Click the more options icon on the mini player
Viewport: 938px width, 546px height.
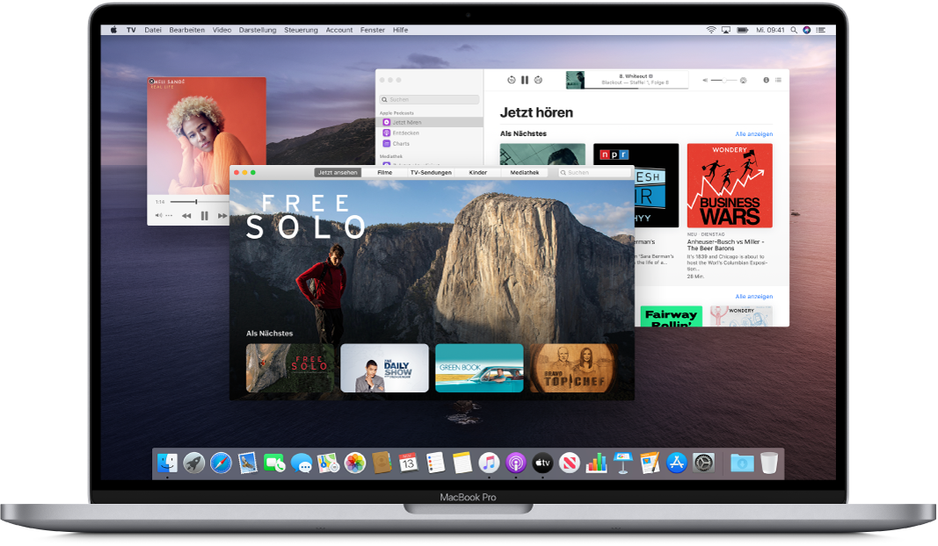(x=168, y=215)
